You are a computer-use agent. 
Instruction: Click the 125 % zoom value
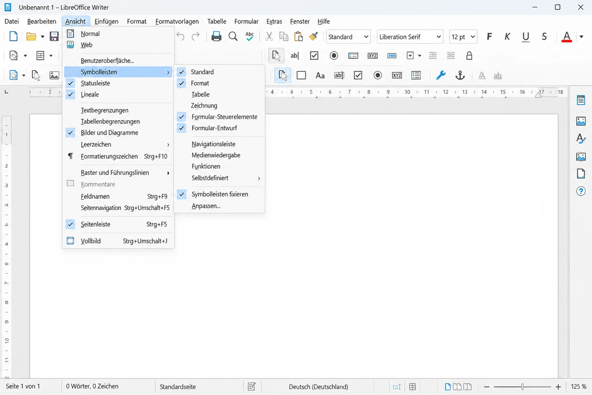[578, 386]
